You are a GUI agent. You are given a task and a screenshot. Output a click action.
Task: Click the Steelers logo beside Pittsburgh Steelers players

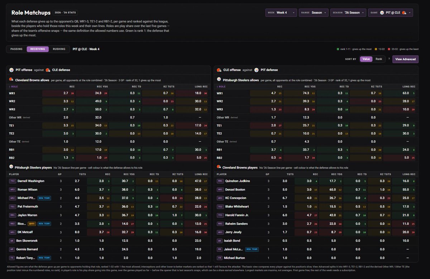[11, 167]
